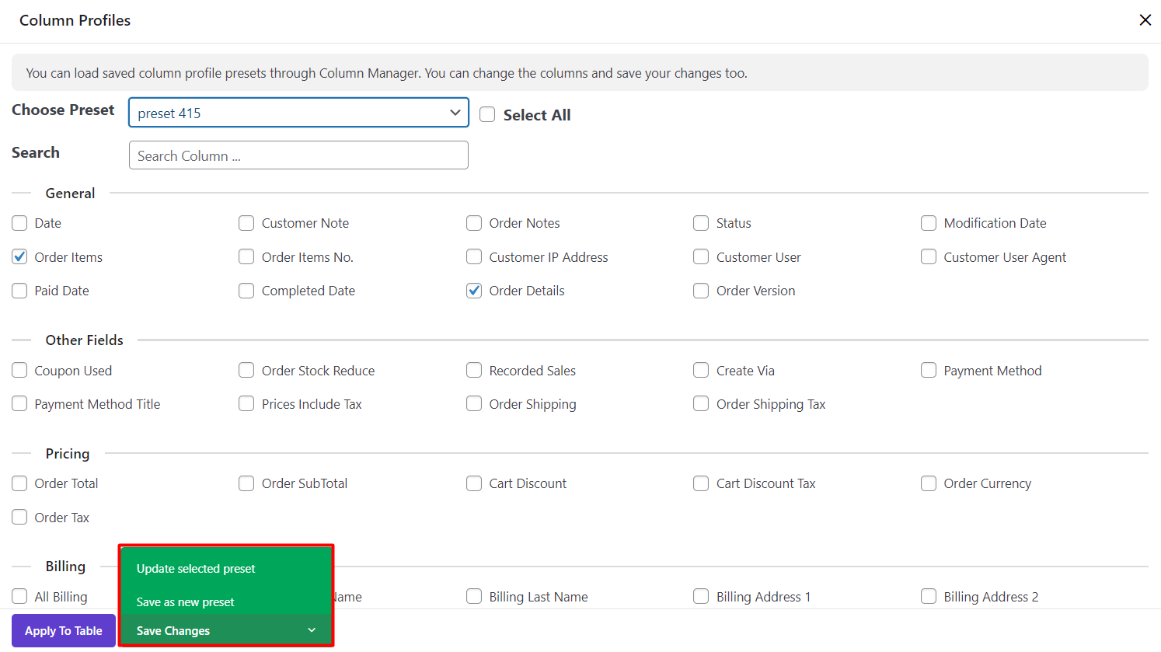Screen dimensions: 1161x652
Task: Open the Choose Preset dropdown
Action: [x=298, y=113]
